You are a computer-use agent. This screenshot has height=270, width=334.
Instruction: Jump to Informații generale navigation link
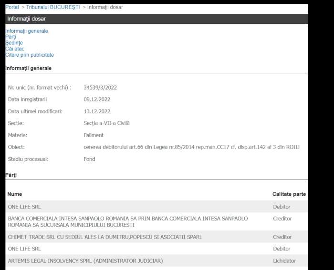(27, 31)
